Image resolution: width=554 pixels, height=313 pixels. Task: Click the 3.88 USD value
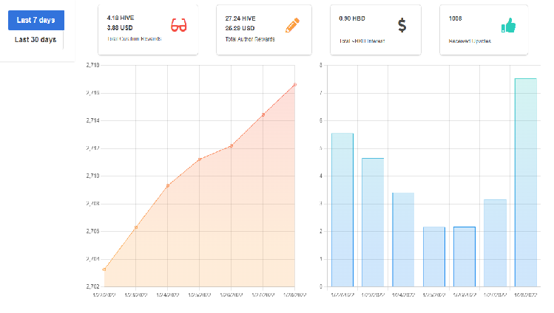120,27
